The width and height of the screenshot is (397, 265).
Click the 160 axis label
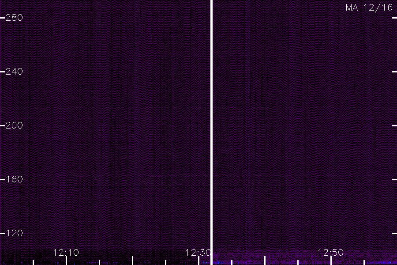coord(14,179)
